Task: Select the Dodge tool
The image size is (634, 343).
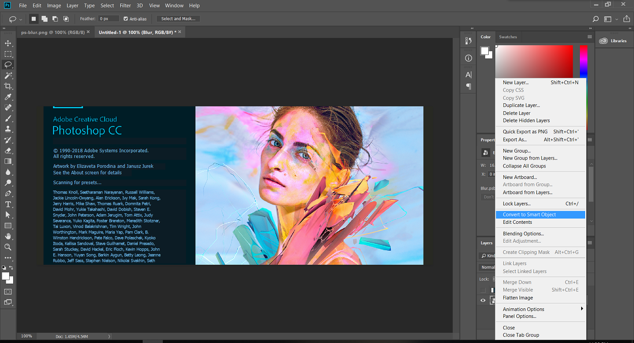Action: click(x=8, y=183)
